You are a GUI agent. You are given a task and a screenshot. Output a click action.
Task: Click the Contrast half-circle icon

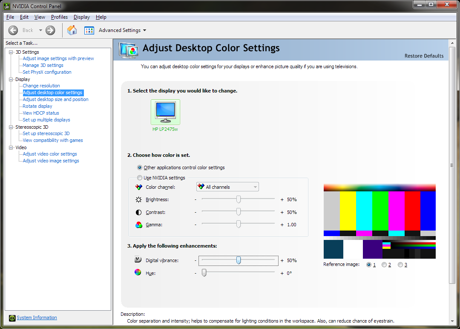click(x=138, y=212)
